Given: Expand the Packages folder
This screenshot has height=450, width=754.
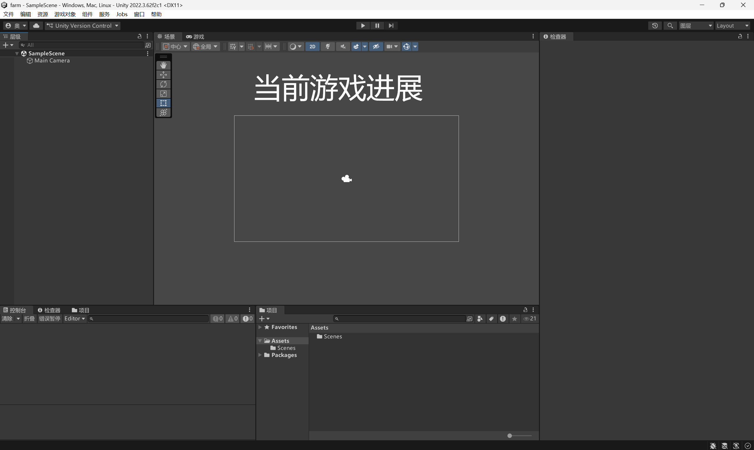Looking at the screenshot, I should [260, 355].
